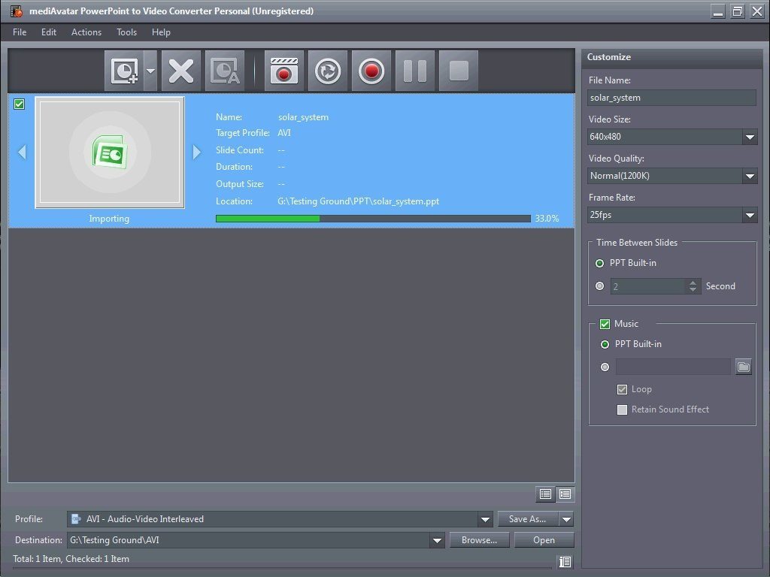Show previous slide with left arrow
Image resolution: width=770 pixels, height=577 pixels.
point(22,152)
